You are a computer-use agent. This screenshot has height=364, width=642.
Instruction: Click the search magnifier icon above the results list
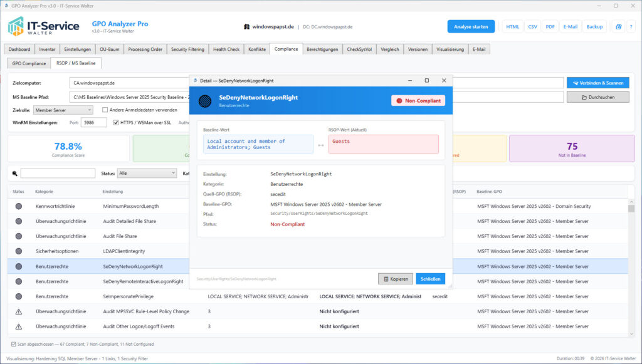[15, 172]
